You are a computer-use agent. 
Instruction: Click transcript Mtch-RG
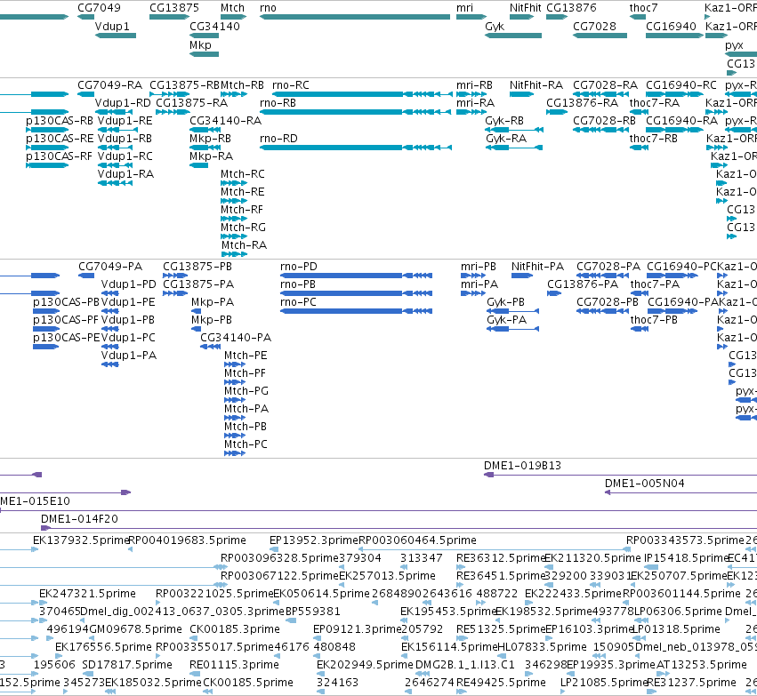234,236
